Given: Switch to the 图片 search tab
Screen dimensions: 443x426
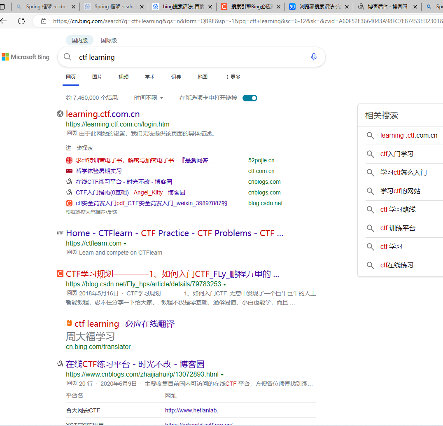Looking at the screenshot, I should [97, 77].
